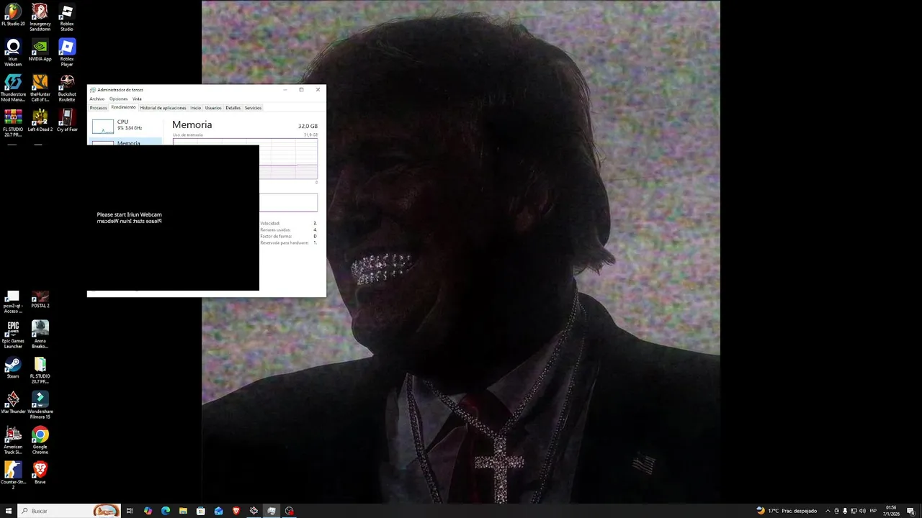Select the Task Manager taskbar button
This screenshot has width=922, height=518.
(272, 511)
